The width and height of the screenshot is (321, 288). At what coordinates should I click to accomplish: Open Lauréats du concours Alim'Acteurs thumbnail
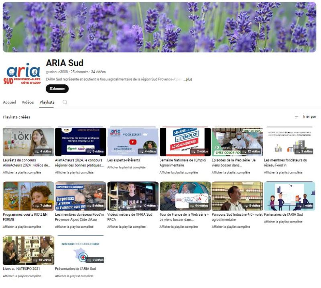(28, 142)
